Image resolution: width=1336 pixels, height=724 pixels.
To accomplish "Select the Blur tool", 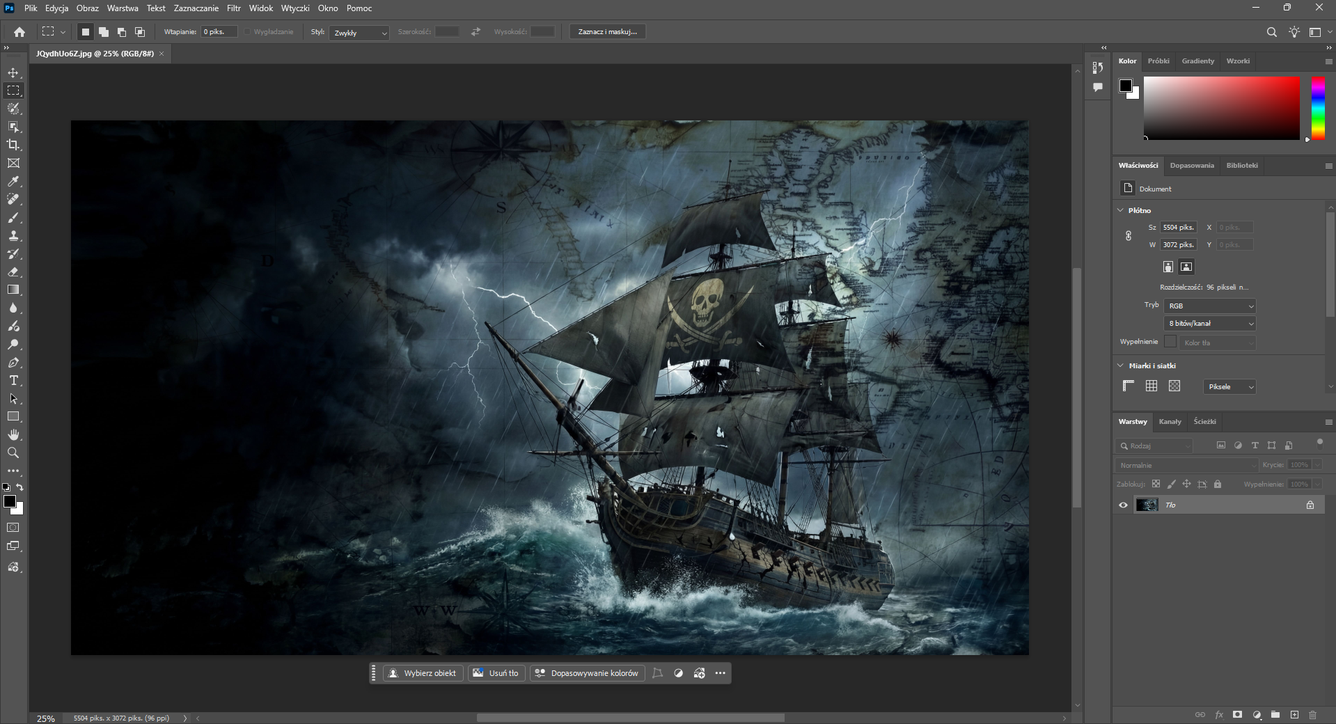I will coord(13,308).
